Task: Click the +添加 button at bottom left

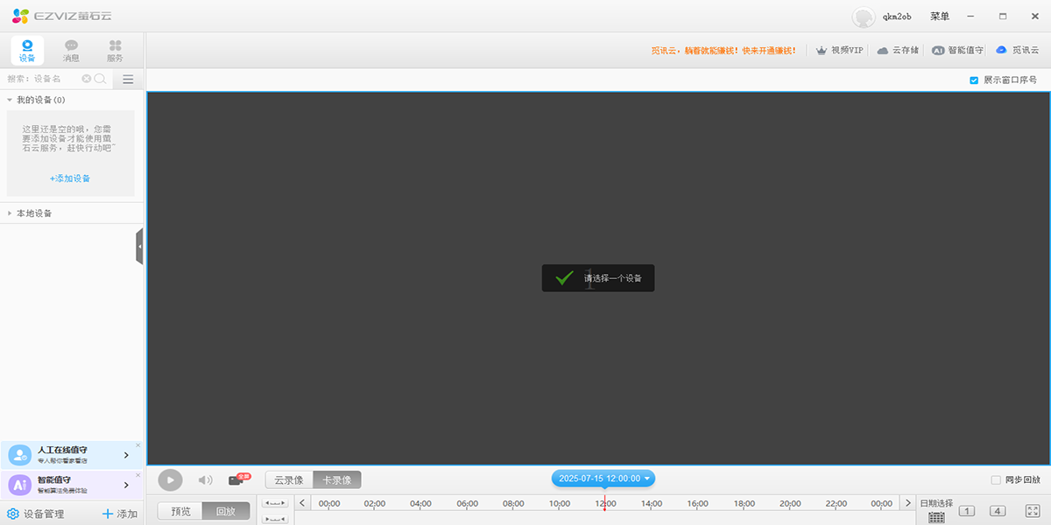Action: pos(118,514)
